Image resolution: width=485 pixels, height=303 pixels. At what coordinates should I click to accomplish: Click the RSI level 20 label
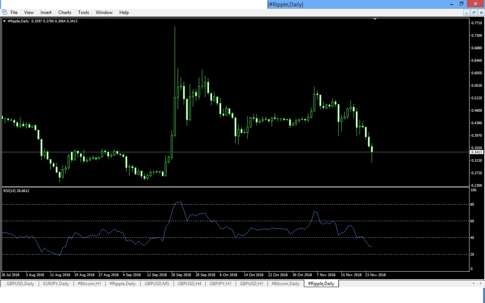point(472,255)
